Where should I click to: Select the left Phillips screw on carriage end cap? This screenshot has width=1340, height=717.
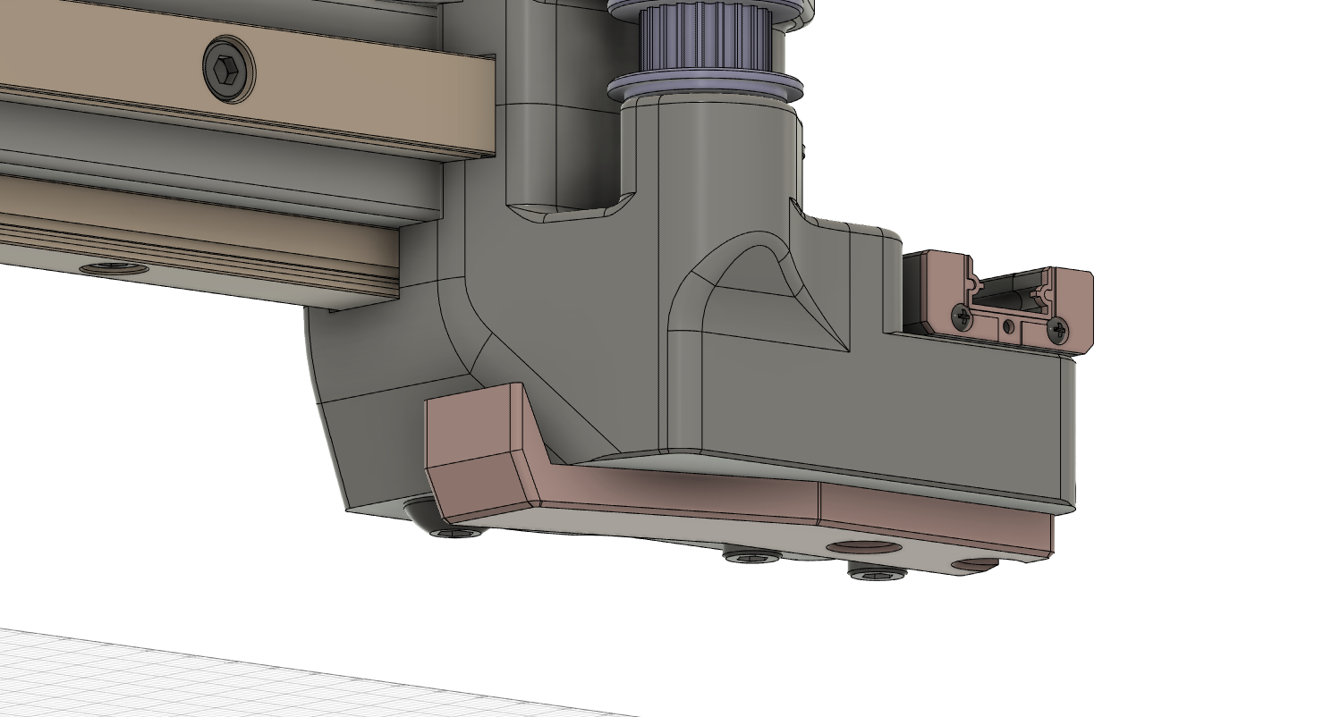click(962, 316)
